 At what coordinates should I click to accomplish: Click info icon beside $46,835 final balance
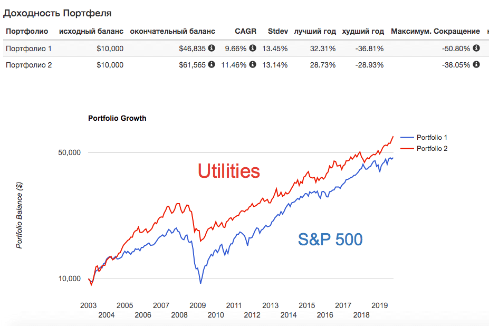click(x=212, y=49)
